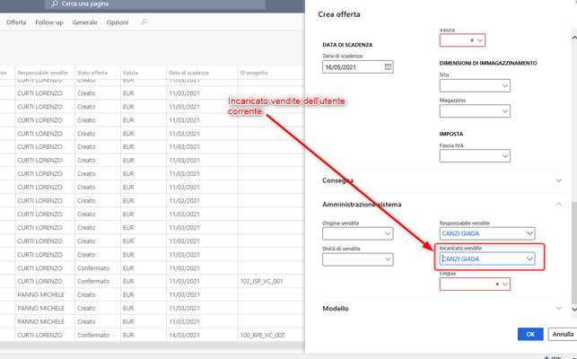577x359 pixels.
Task: Click the Annulla button
Action: 563,334
